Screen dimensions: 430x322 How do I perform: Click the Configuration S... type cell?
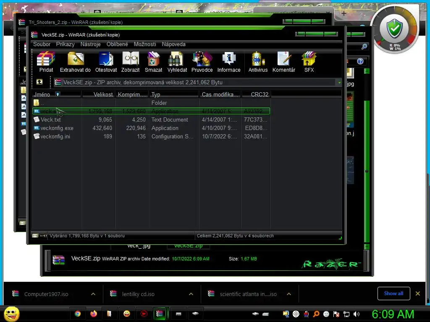(x=173, y=136)
